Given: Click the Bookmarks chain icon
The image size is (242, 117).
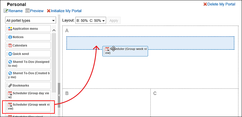Looking at the screenshot, I should click(x=10, y=85).
